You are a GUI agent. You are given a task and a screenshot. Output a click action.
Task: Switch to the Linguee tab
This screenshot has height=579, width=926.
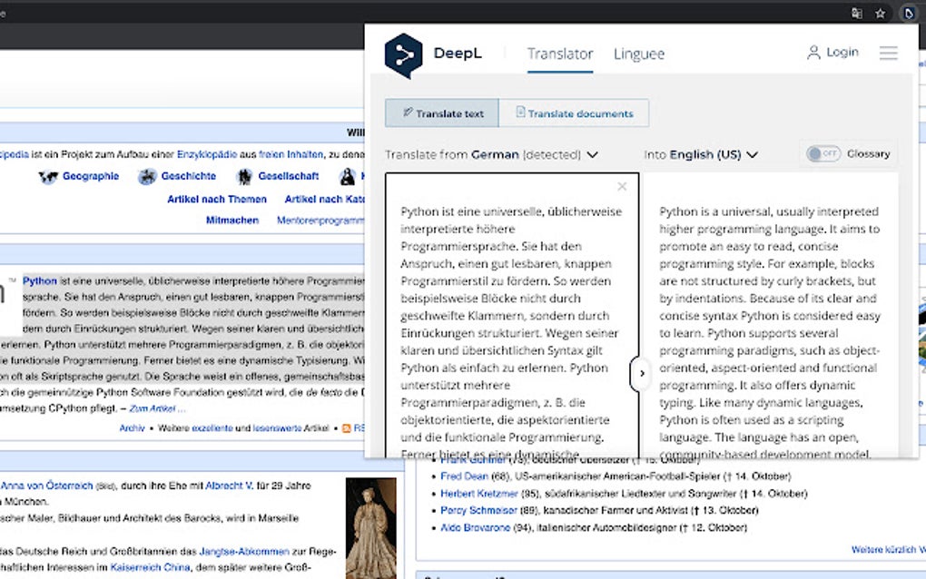[x=638, y=54]
